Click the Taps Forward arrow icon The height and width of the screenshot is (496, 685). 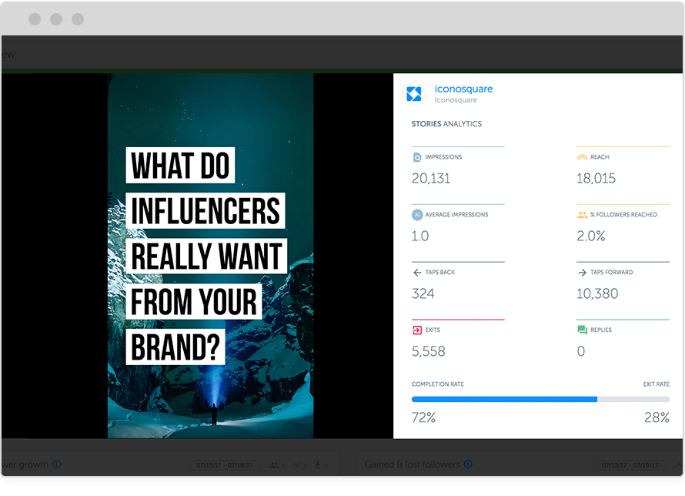click(x=582, y=272)
